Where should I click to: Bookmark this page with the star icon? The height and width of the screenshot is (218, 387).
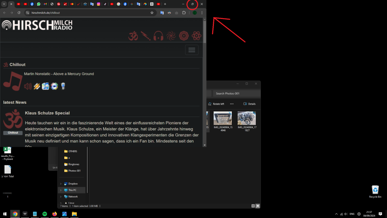[152, 13]
